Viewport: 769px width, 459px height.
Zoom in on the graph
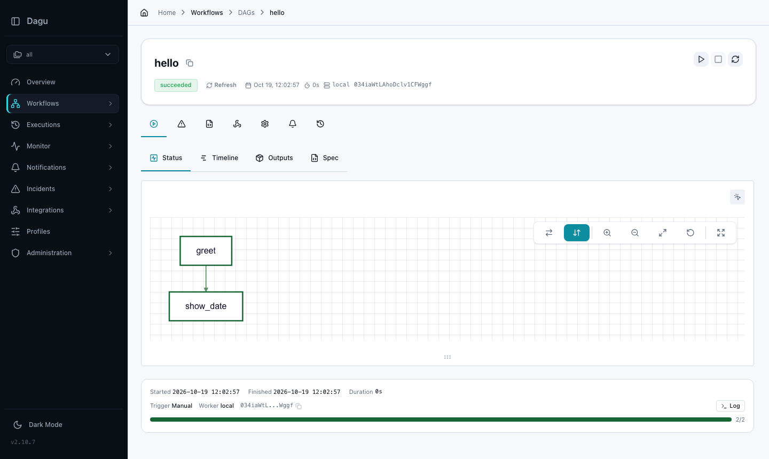click(607, 233)
